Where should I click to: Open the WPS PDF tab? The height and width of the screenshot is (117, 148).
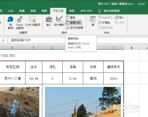(x=86, y=11)
